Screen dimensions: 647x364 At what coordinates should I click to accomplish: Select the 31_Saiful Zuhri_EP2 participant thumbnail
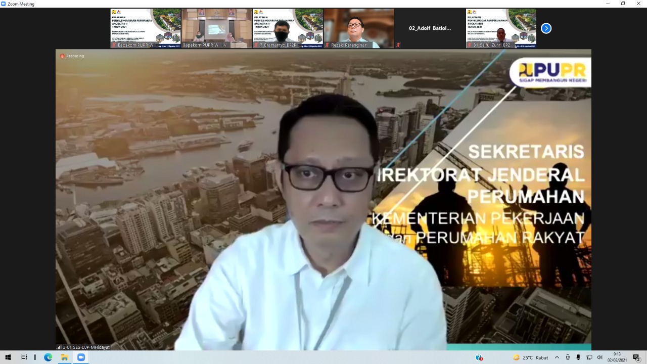coord(501,28)
